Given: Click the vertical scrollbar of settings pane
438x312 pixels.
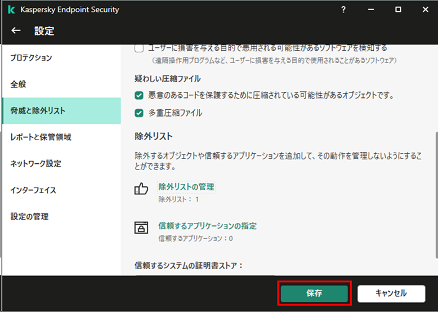Looking at the screenshot, I should click(436, 195).
